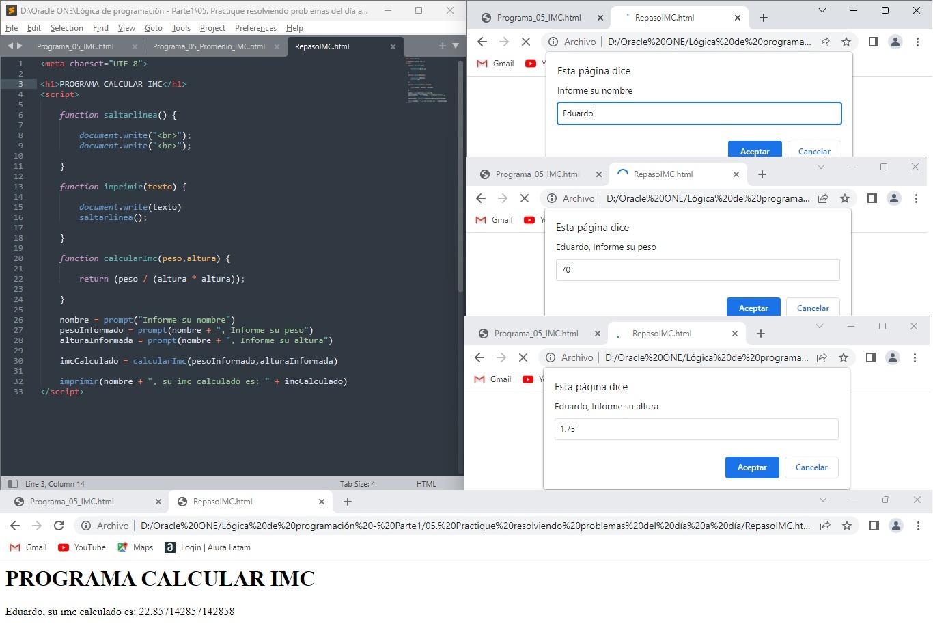
Task: Open the Edit menu in Sublime Text
Action: coord(34,28)
